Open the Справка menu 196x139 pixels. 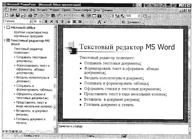[107, 10]
